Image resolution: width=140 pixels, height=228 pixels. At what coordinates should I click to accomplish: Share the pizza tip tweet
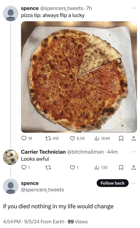pyautogui.click(x=134, y=138)
